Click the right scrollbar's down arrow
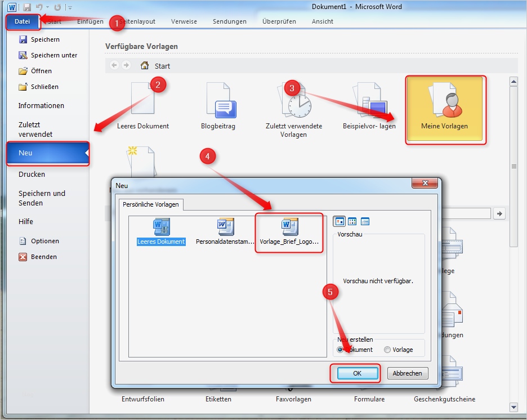The height and width of the screenshot is (420, 527). tap(513, 406)
